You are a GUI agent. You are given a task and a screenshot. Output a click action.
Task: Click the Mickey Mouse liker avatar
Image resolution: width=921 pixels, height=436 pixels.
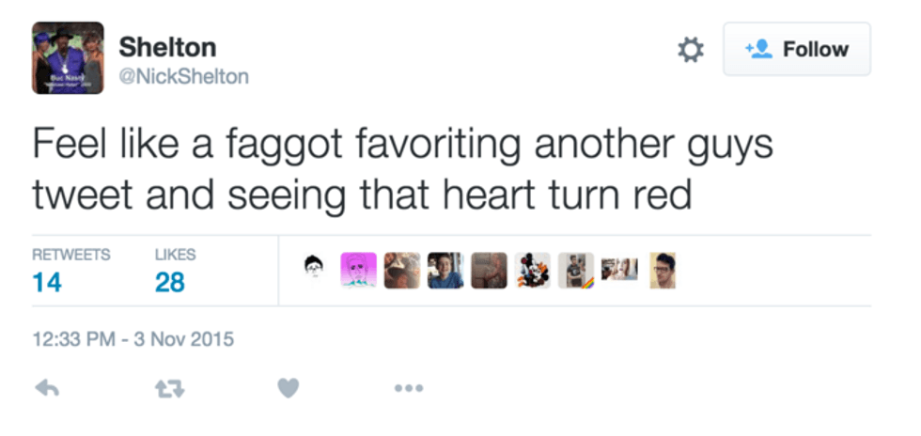(532, 270)
